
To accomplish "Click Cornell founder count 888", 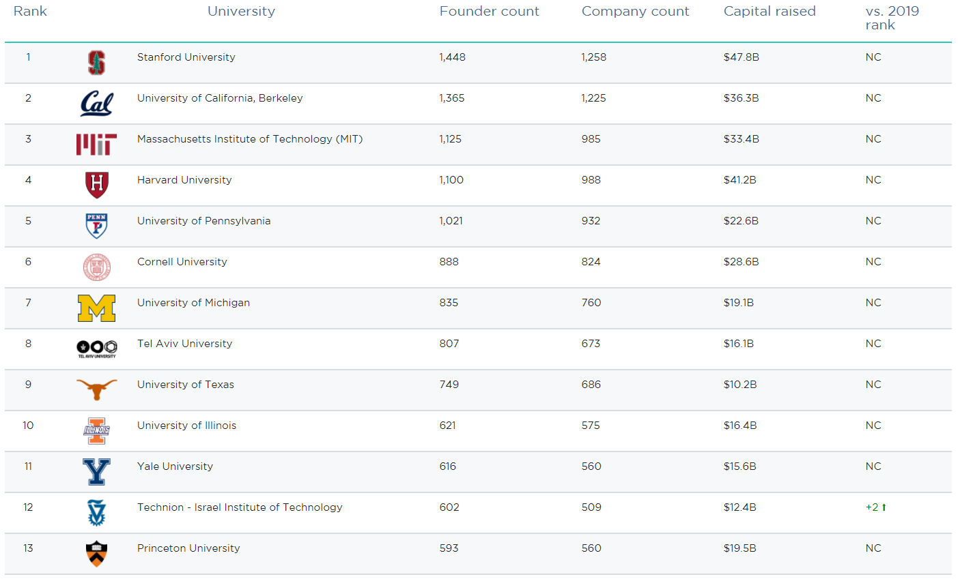I will pyautogui.click(x=449, y=262).
